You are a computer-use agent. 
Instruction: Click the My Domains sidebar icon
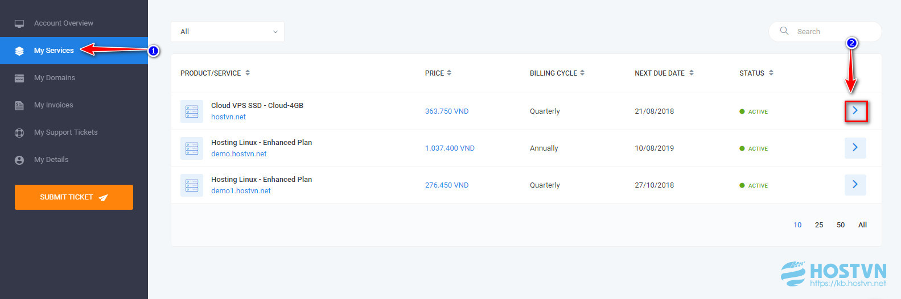19,78
